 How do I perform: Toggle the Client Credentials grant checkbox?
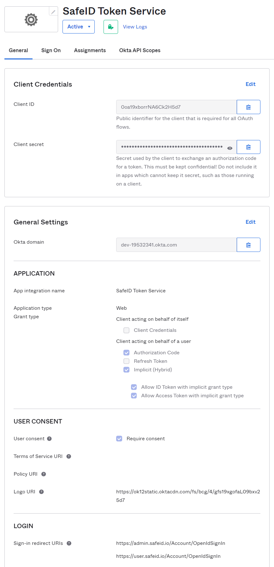pyautogui.click(x=127, y=330)
